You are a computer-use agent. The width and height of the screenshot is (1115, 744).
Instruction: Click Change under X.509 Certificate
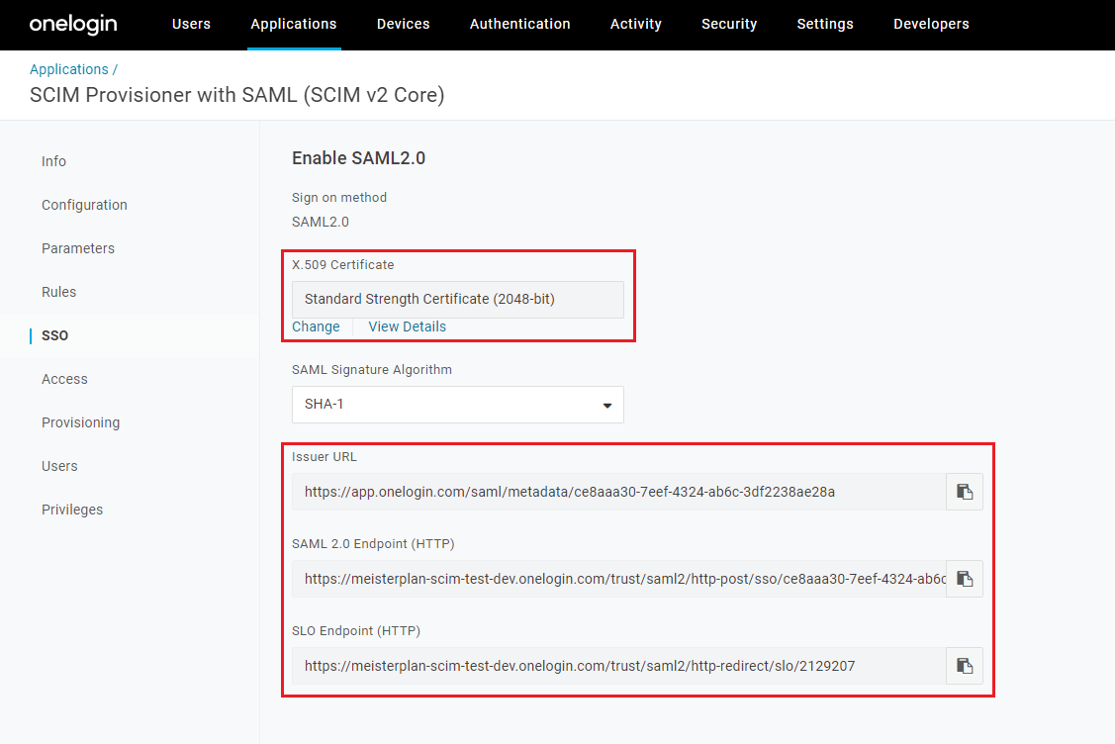point(316,326)
